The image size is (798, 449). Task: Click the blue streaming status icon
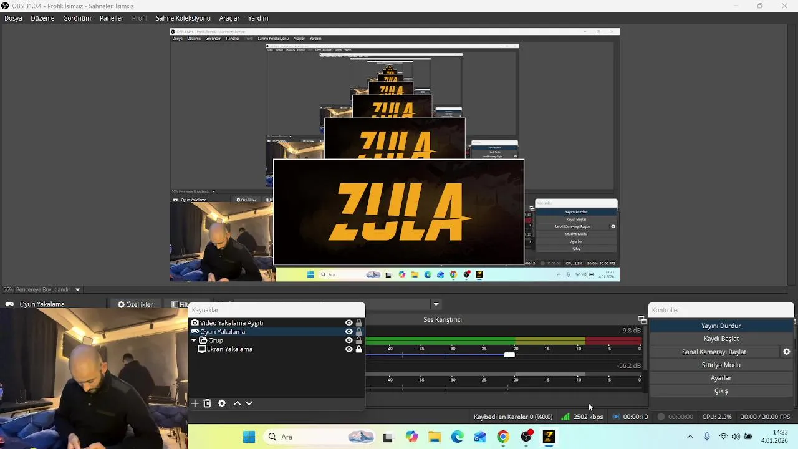[617, 417]
